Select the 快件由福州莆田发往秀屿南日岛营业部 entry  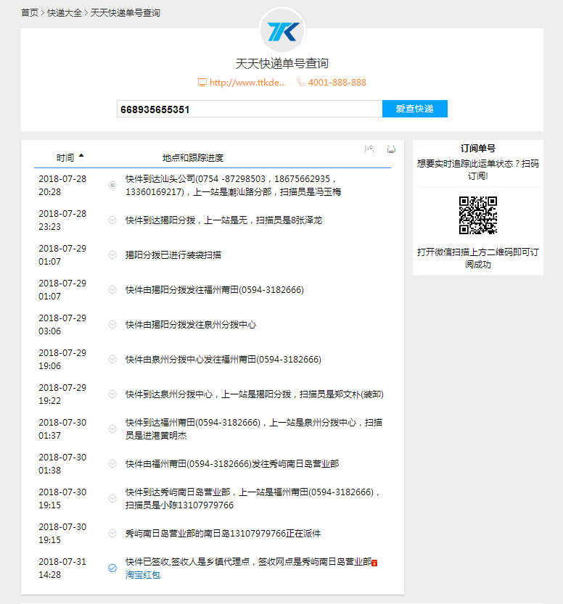(232, 463)
